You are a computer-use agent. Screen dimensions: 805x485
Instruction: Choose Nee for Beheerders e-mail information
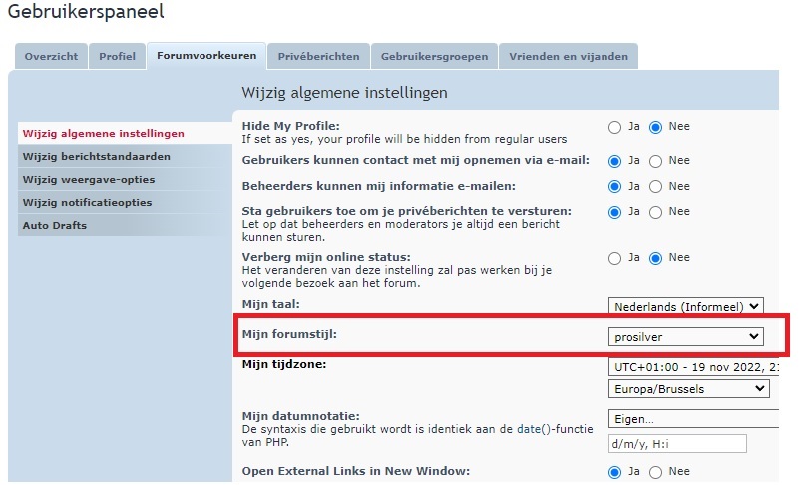tap(656, 187)
